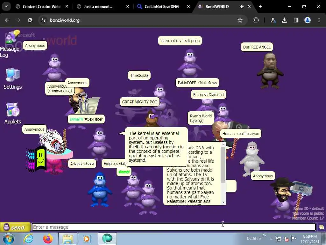Image resolution: width=326 pixels, height=245 pixels.
Task: Click the DimaTV #SexHater name tag
Action: (x=86, y=119)
